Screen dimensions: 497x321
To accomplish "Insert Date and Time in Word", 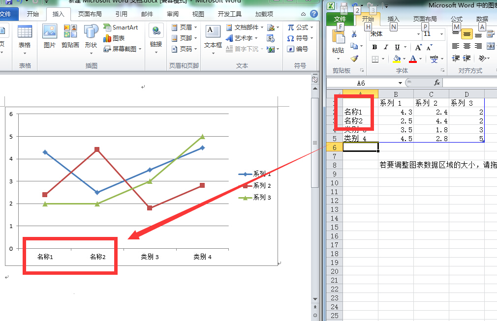I will point(271,39).
